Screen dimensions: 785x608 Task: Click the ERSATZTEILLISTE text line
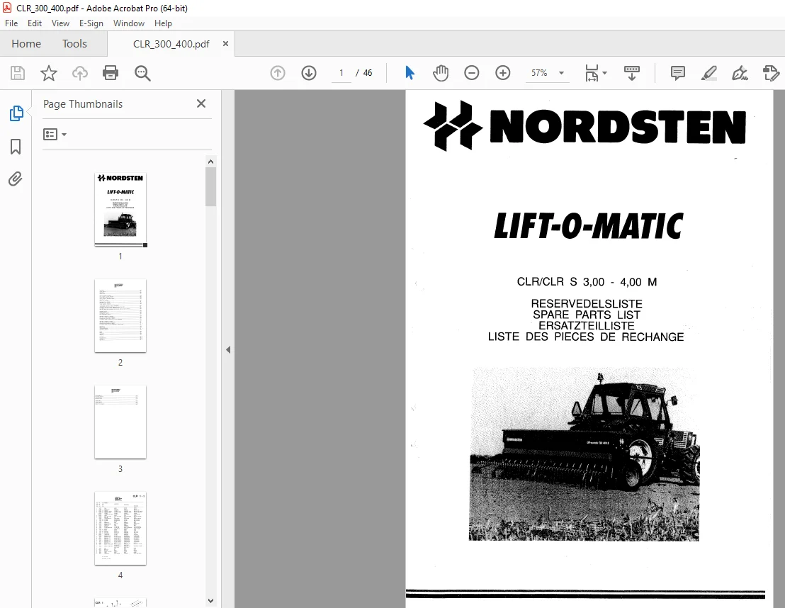tap(586, 326)
